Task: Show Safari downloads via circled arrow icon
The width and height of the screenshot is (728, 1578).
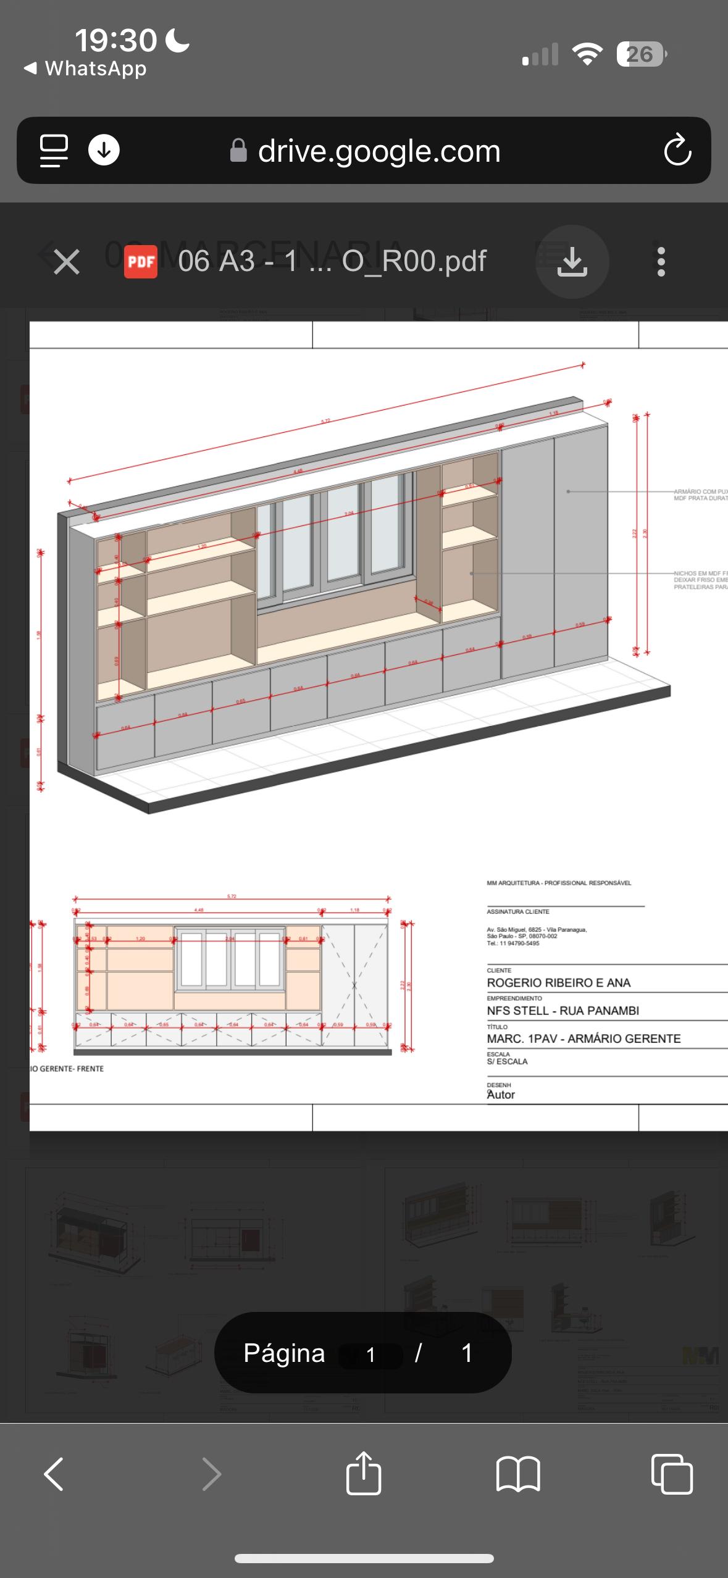Action: coord(104,151)
